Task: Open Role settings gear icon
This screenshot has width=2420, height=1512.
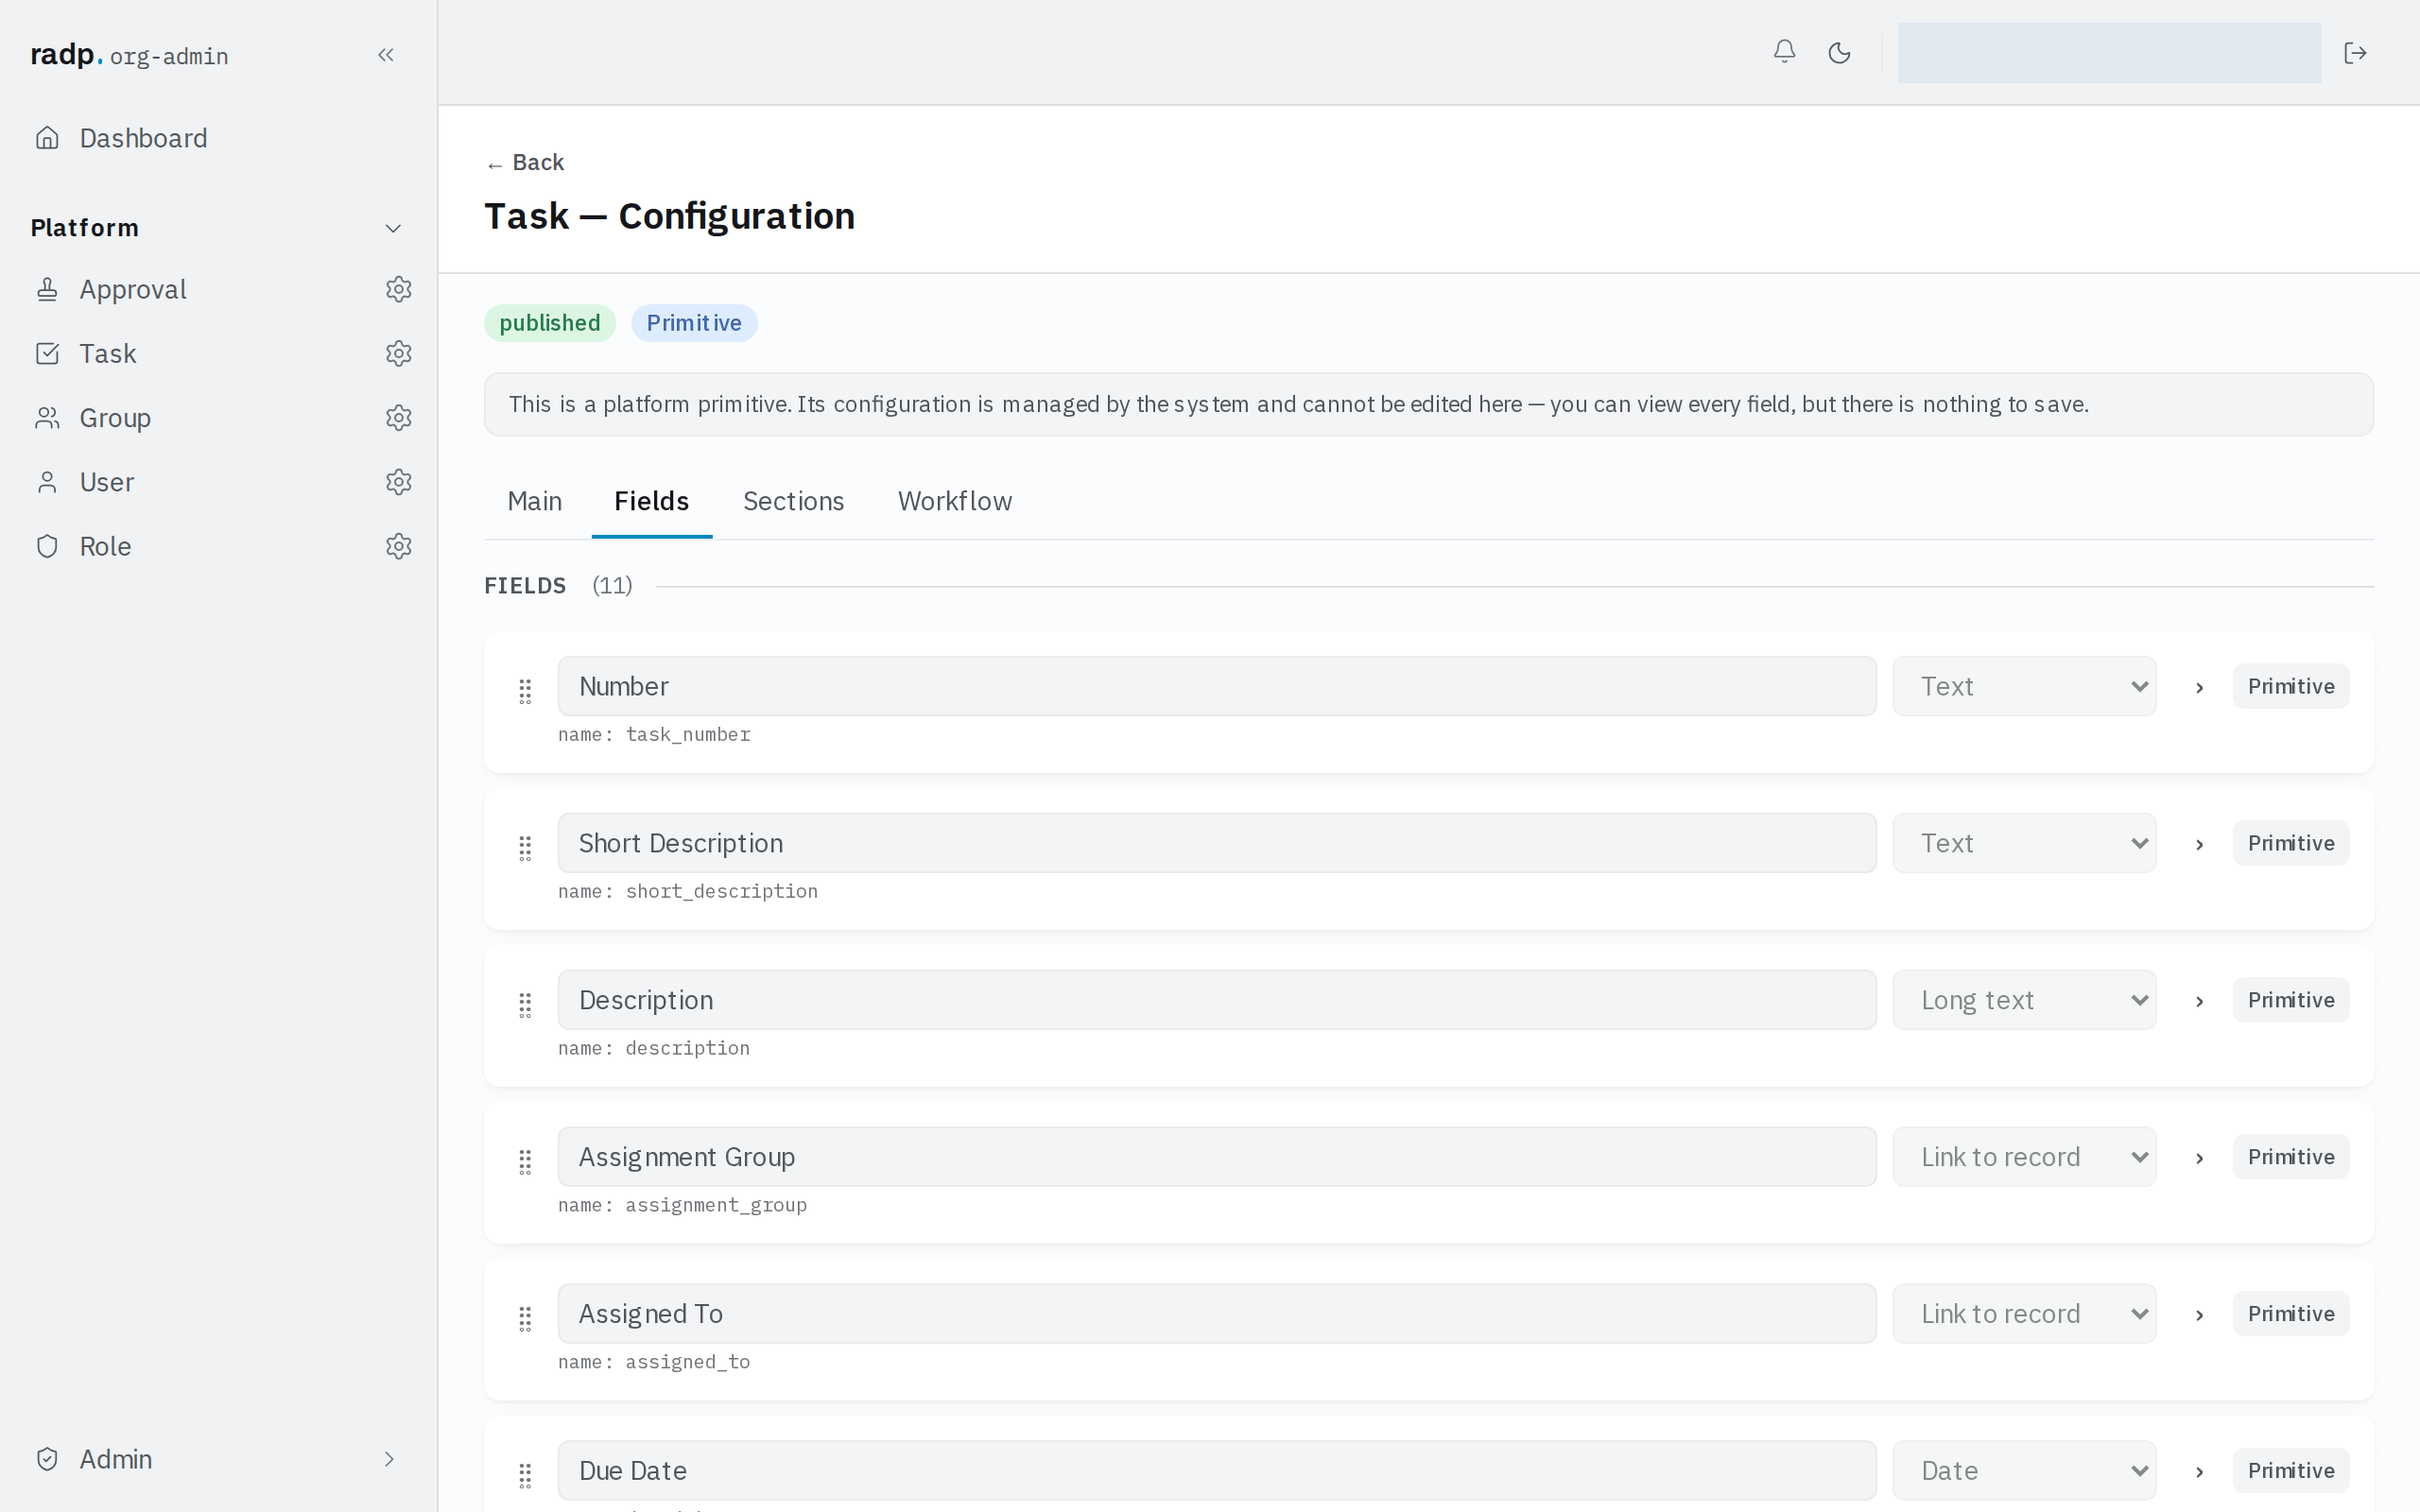Action: 399,546
